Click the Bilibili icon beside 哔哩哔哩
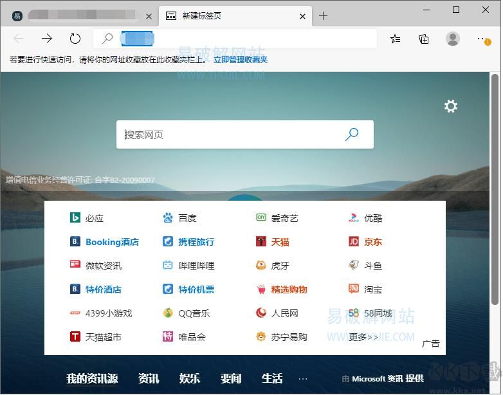 168,265
